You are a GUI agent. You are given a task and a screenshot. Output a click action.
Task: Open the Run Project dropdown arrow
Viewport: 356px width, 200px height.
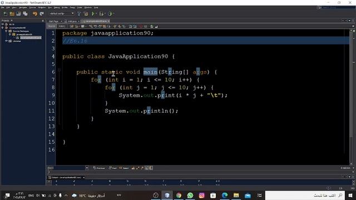click(96, 14)
